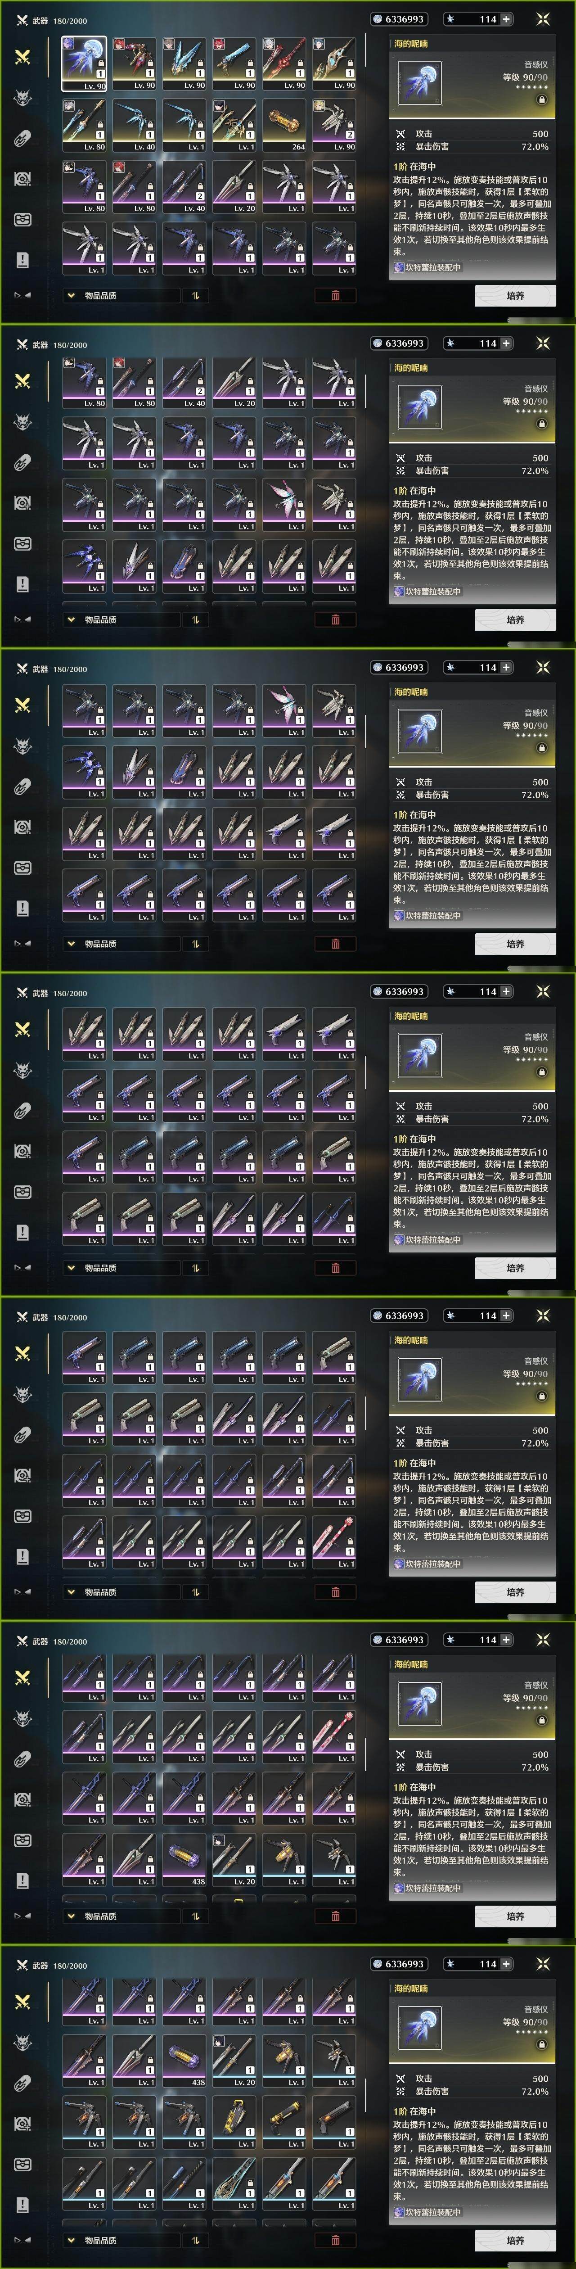Click the red trash delete icon in top screenshot
The width and height of the screenshot is (576, 2269).
(x=336, y=295)
